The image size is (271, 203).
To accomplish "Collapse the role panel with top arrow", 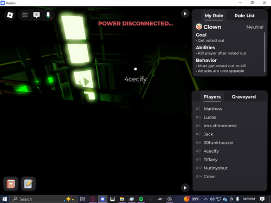I will pyautogui.click(x=185, y=14).
